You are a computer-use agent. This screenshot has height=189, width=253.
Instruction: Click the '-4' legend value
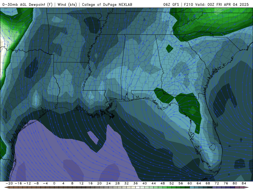point(45,183)
